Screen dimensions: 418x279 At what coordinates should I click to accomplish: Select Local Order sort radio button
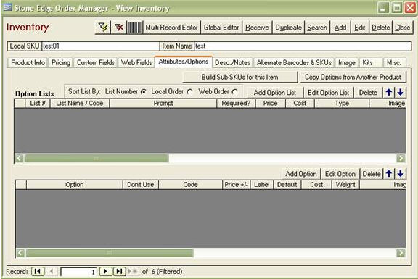click(189, 92)
